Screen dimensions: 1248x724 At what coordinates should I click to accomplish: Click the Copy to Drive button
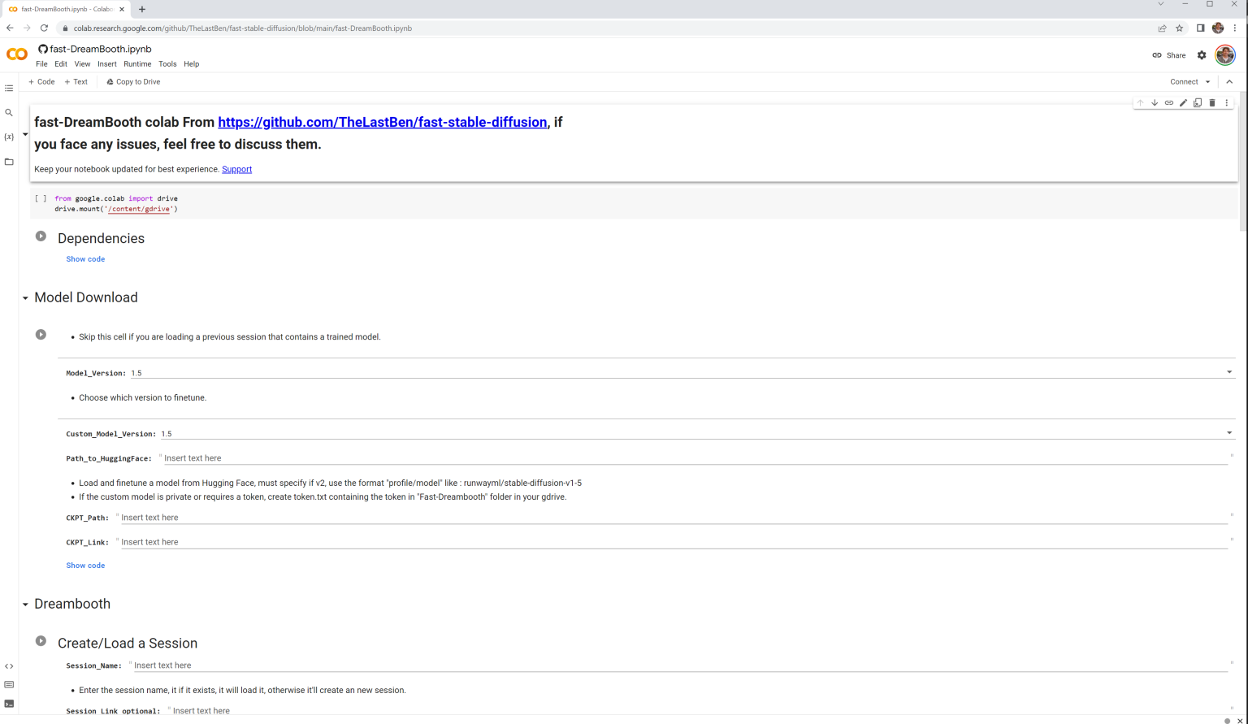[133, 82]
